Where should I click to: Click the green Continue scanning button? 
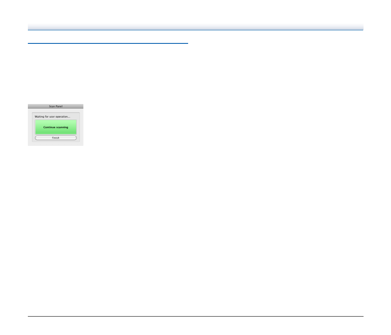56,127
